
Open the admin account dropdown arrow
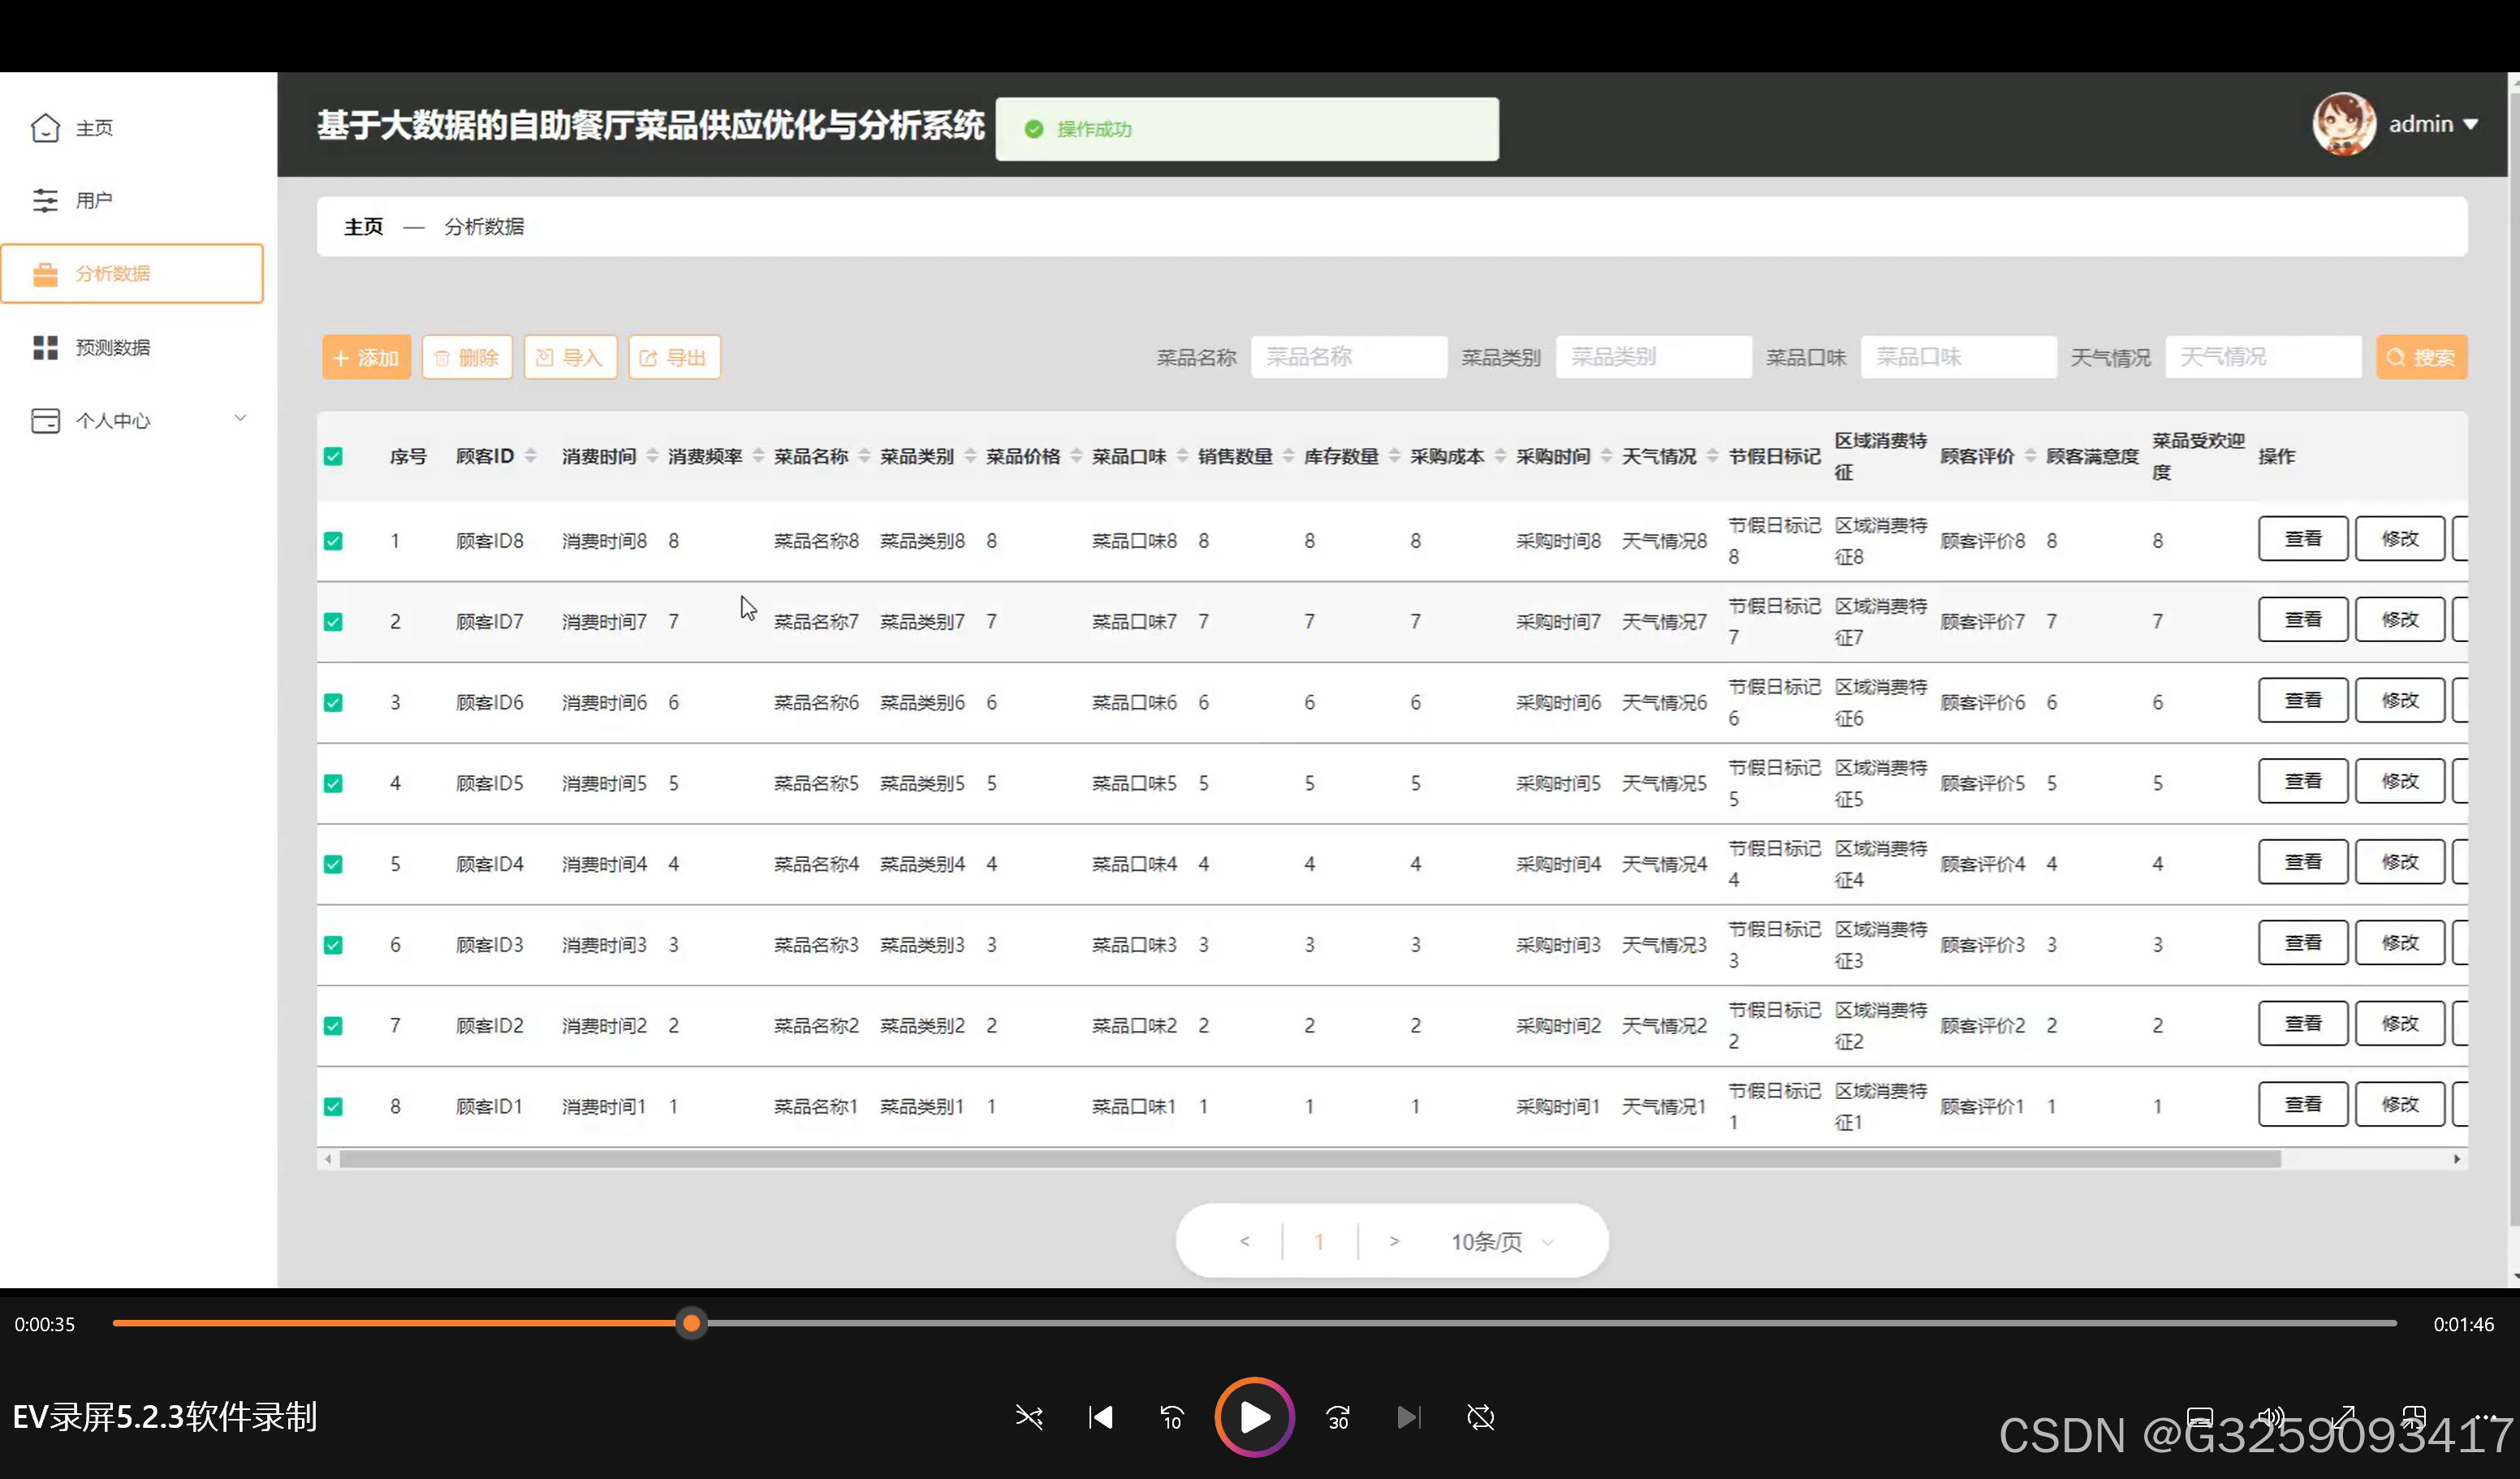coord(2470,125)
